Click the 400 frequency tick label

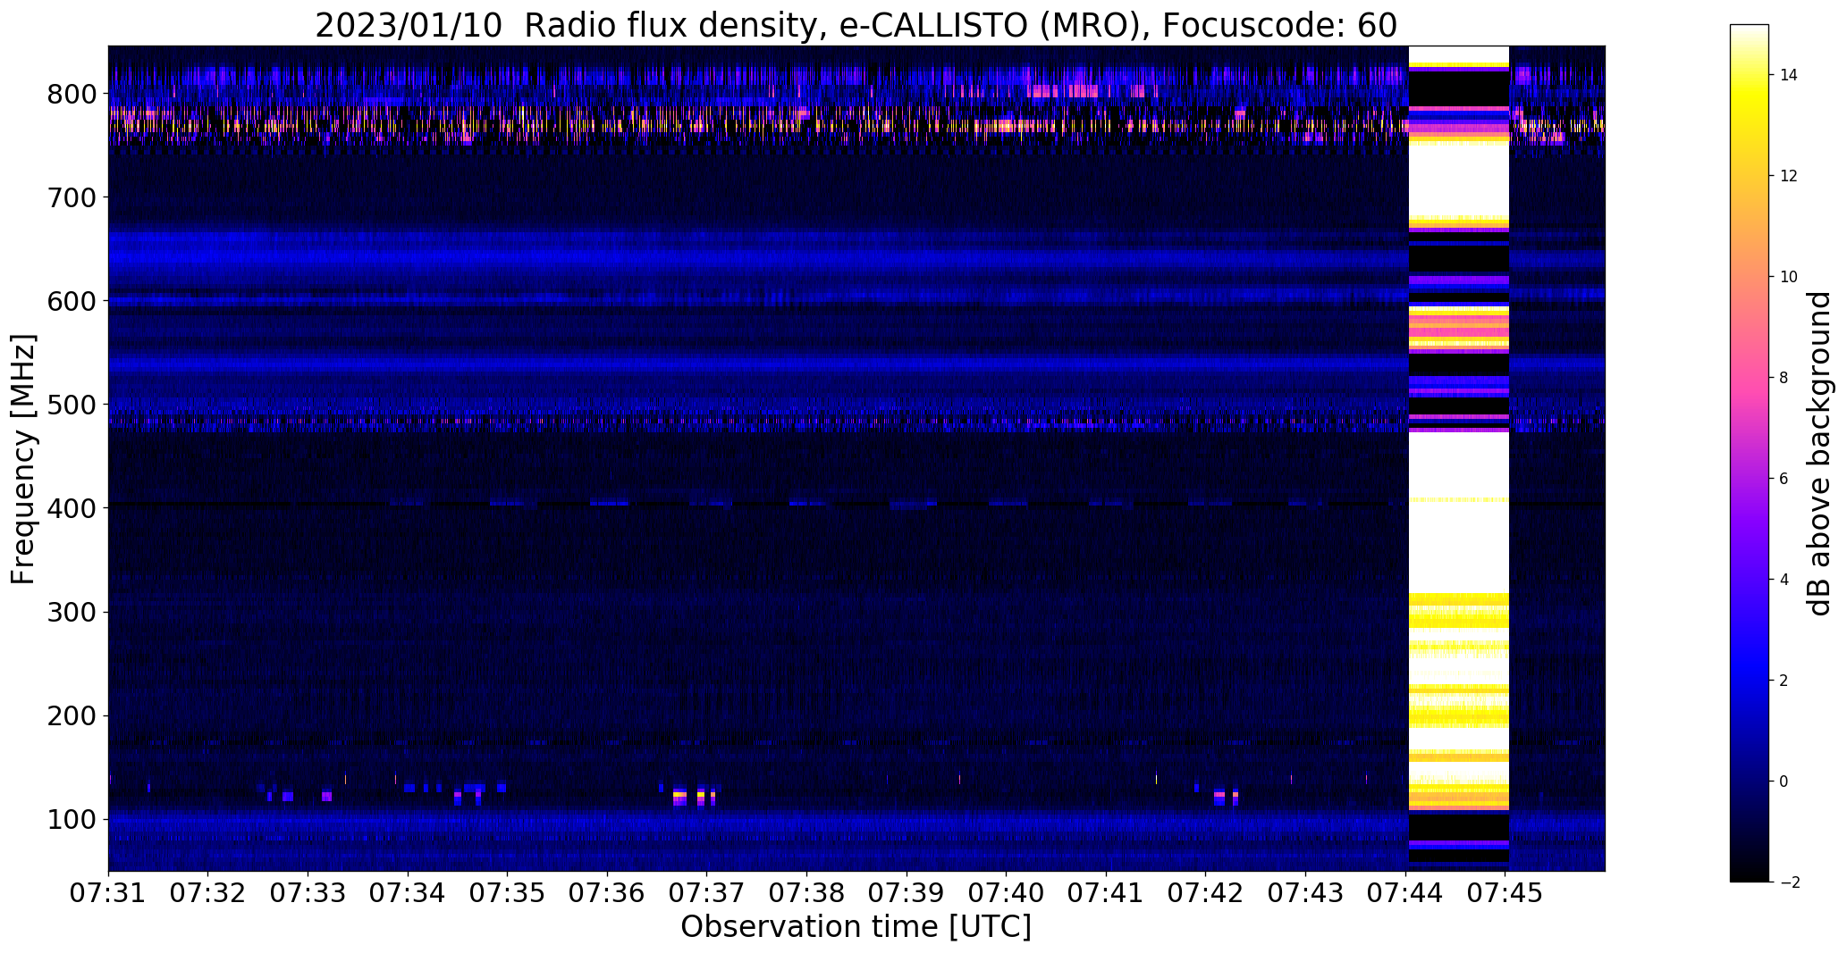[x=71, y=508]
